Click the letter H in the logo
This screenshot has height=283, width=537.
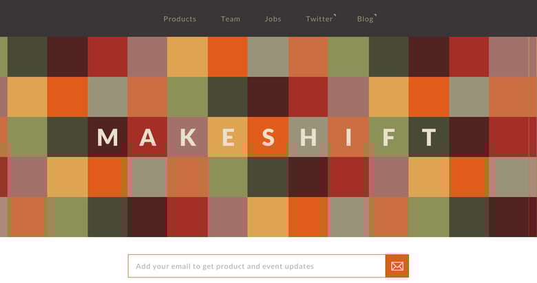coord(308,137)
